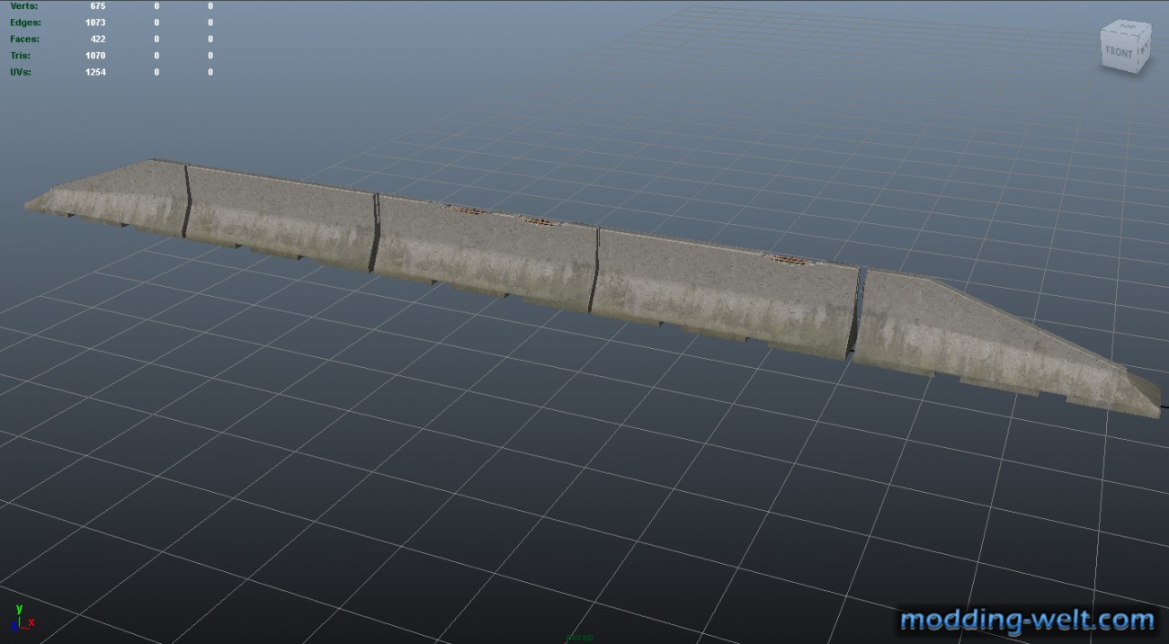Click the persp camera name label
The width and height of the screenshot is (1169, 644).
pyautogui.click(x=580, y=637)
